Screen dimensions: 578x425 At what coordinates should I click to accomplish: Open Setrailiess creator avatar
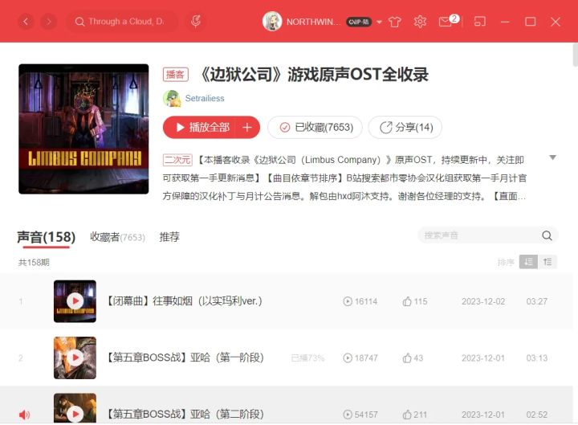pyautogui.click(x=172, y=98)
